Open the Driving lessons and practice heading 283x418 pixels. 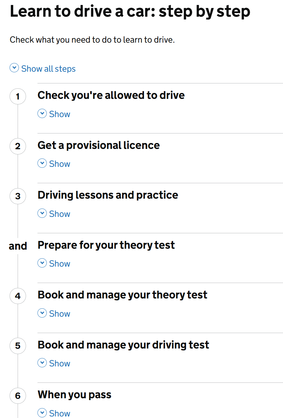point(108,195)
